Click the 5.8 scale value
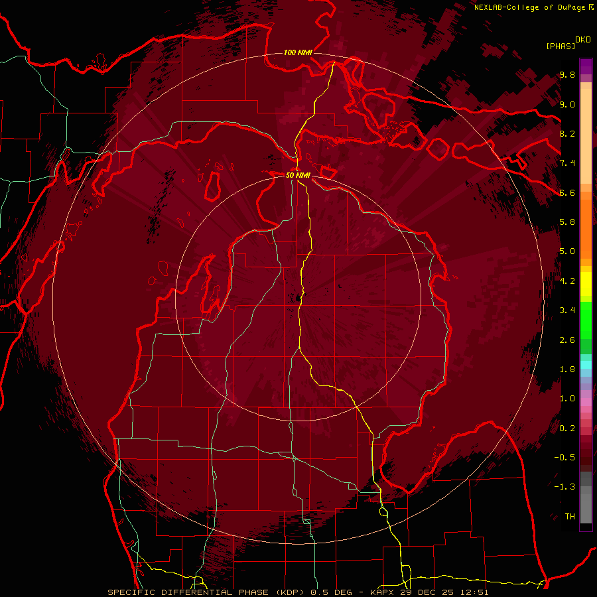Screen dimensions: 597x597 567,222
